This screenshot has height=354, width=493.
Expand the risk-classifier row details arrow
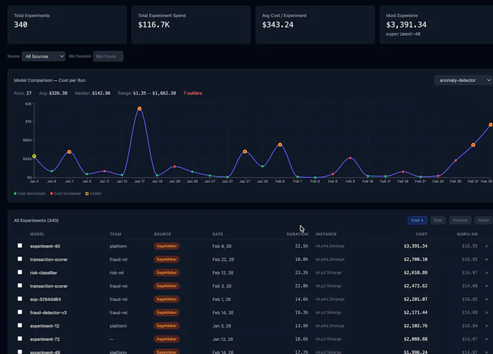click(x=487, y=273)
